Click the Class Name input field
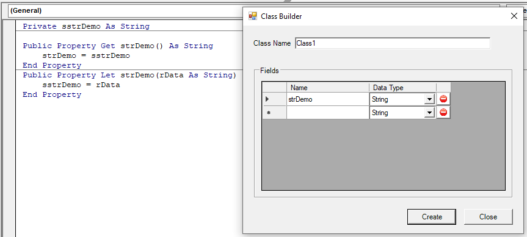Image resolution: width=527 pixels, height=237 pixels. click(393, 43)
